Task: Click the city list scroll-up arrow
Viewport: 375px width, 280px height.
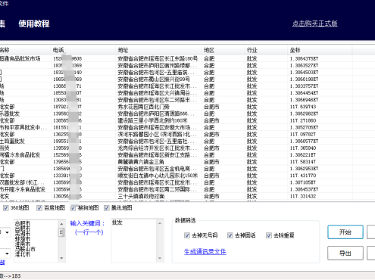Action: coord(61,223)
